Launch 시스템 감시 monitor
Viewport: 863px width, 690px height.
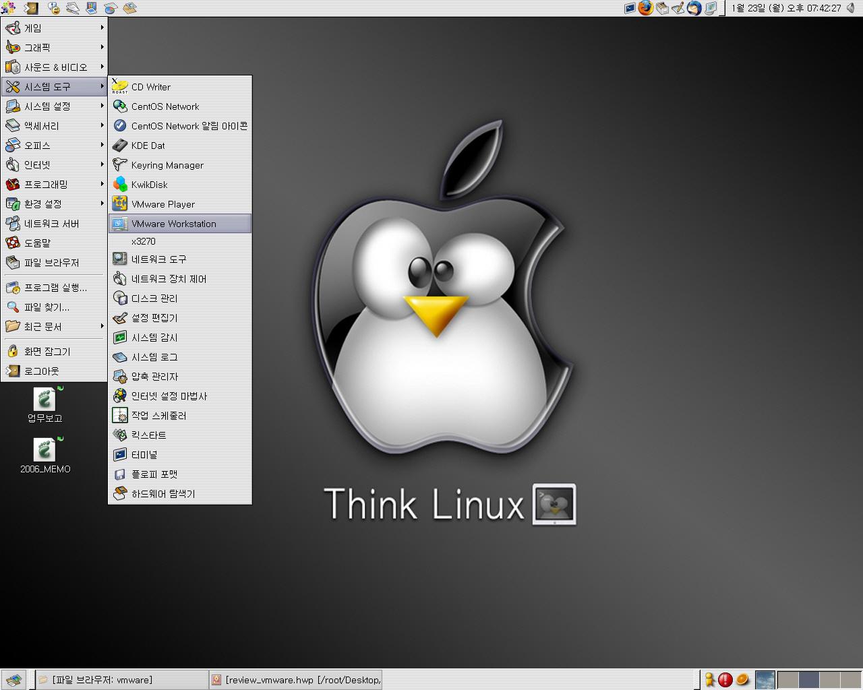click(x=180, y=337)
